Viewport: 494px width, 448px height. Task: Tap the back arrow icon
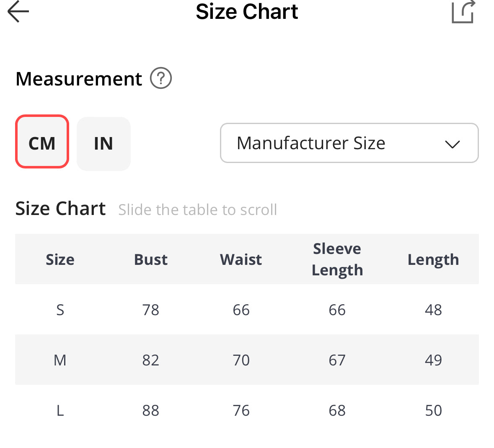tap(18, 11)
